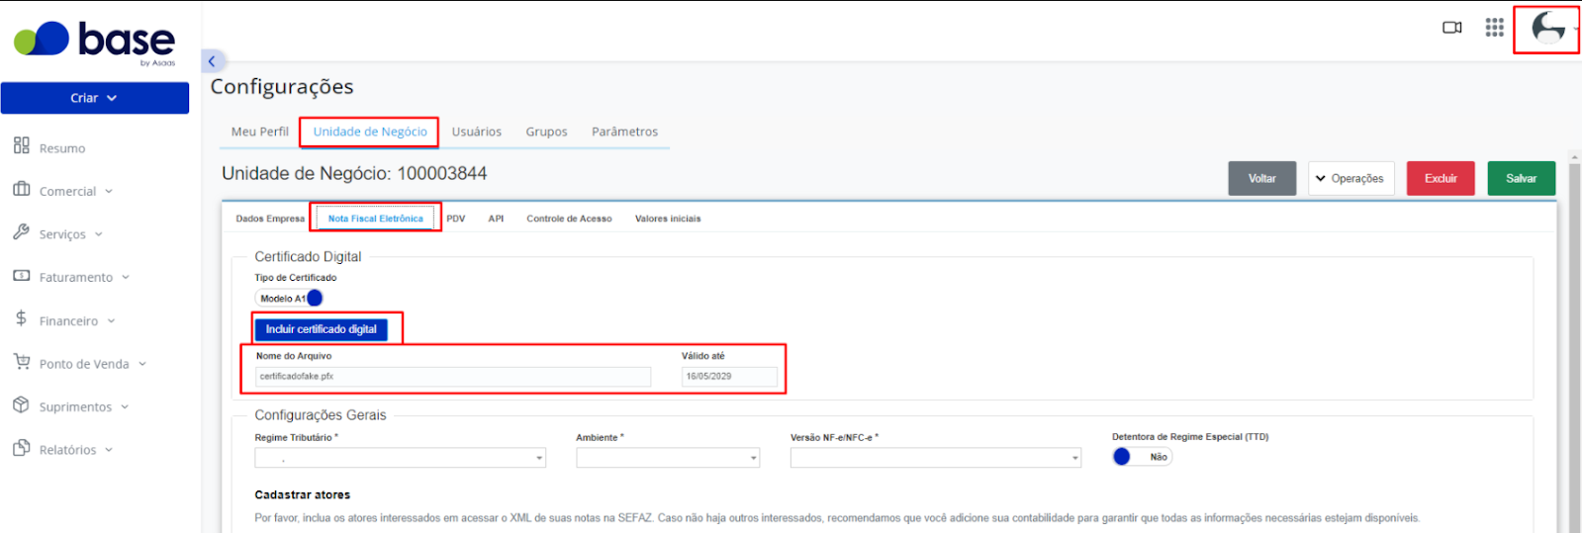Click the base logo
Screen dimensions: 1582x533
[95, 42]
